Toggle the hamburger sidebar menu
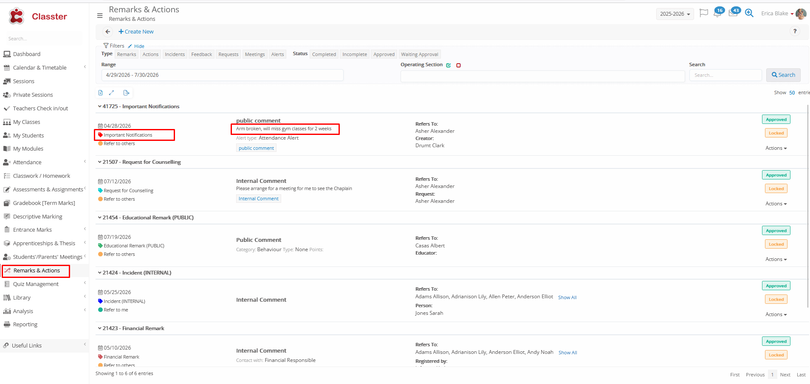 [x=100, y=16]
